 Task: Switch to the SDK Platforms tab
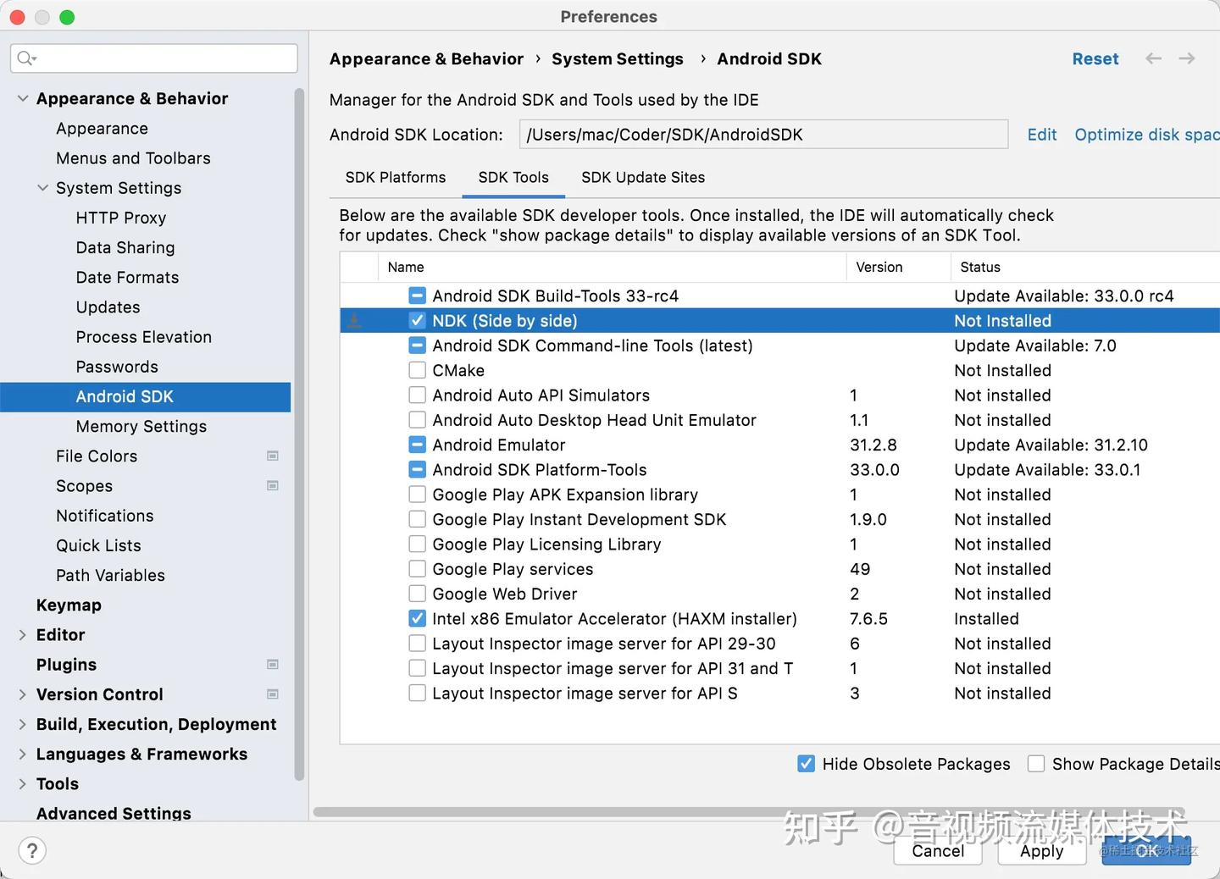395,178
